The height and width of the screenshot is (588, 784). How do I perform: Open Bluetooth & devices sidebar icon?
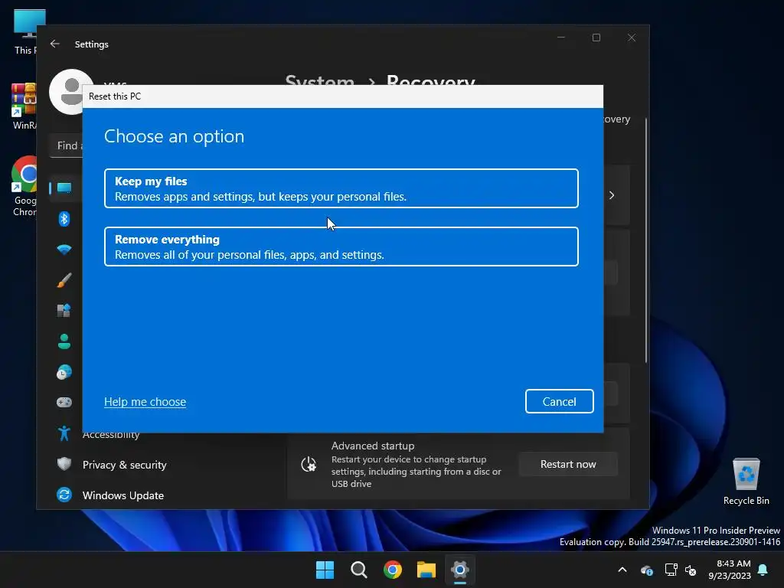pyautogui.click(x=64, y=218)
